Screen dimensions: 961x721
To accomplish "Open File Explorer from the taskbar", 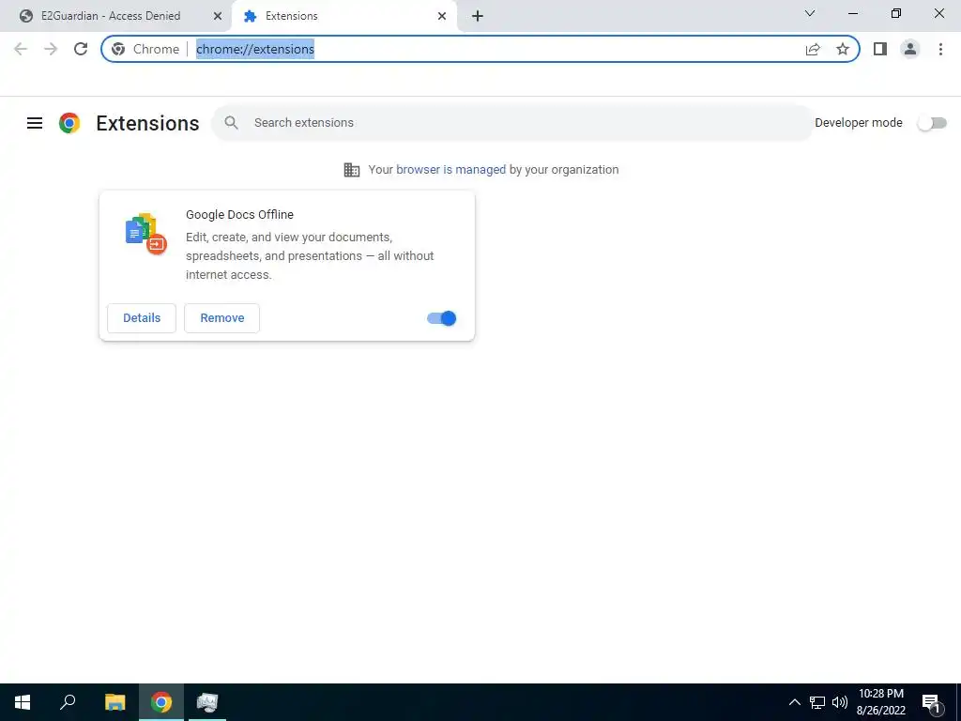I will (x=114, y=702).
